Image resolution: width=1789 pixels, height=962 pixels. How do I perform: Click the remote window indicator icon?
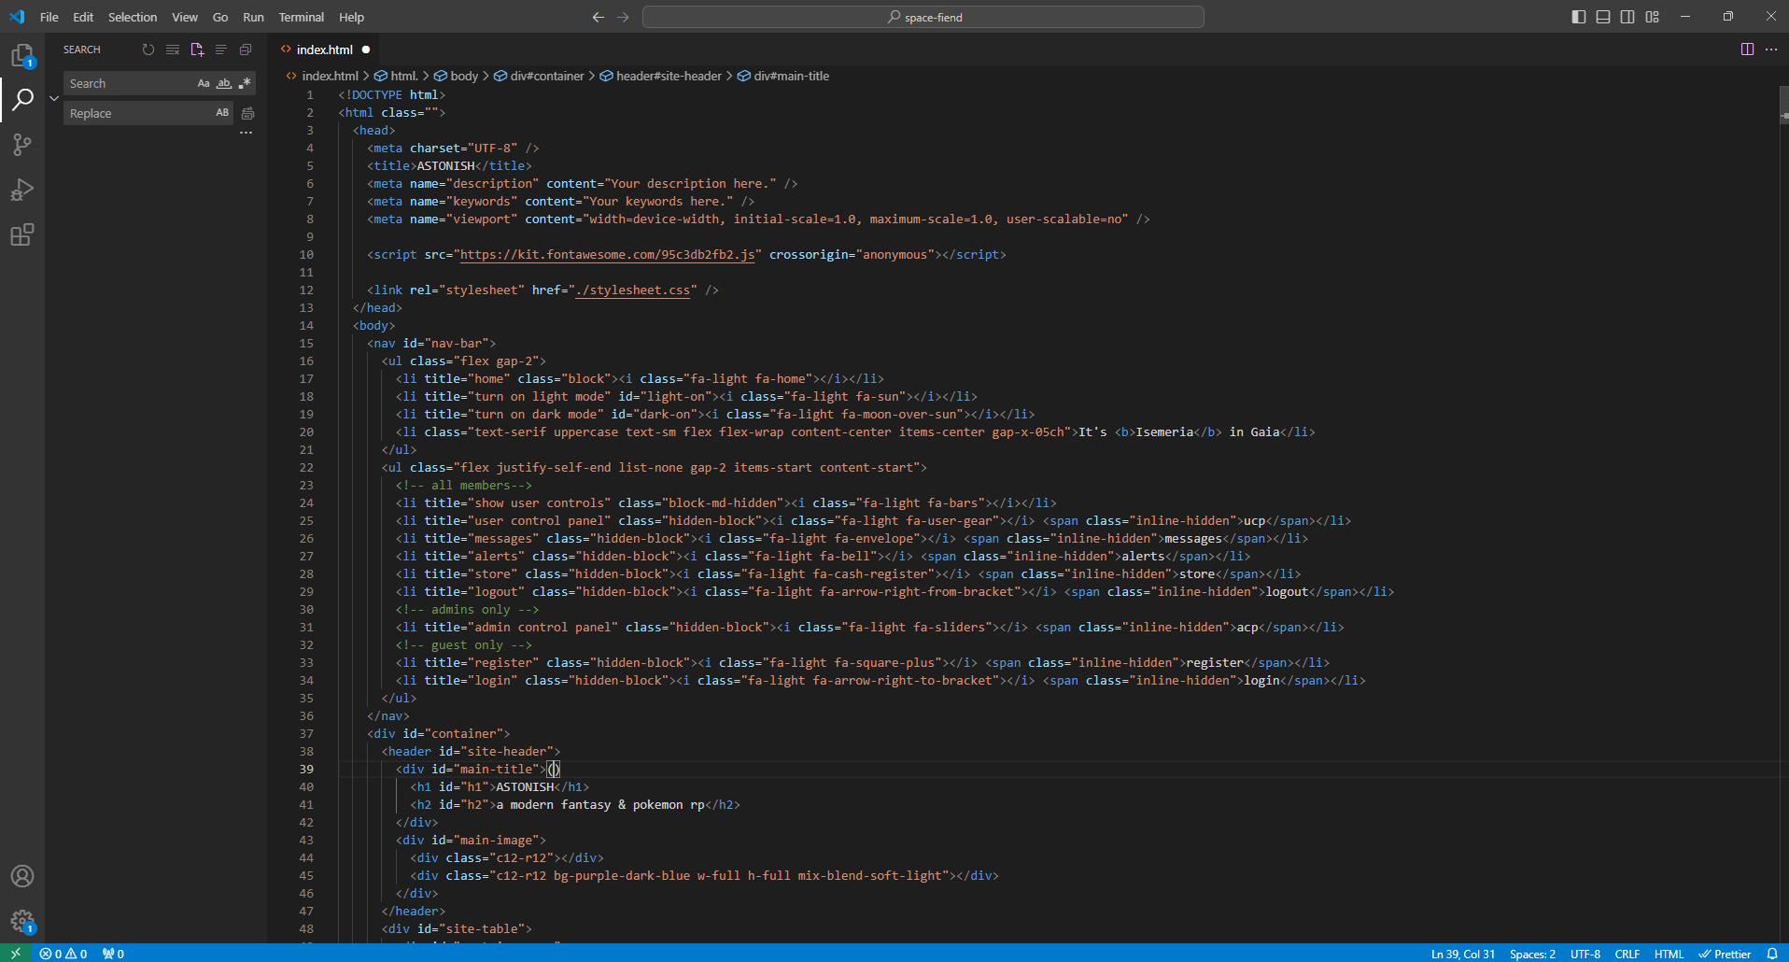pyautogui.click(x=16, y=954)
